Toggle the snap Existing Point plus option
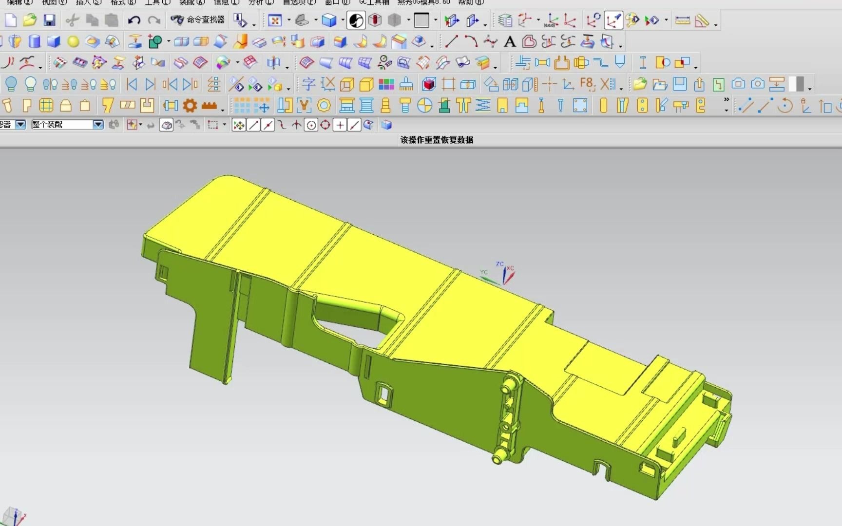Screen dimensions: 842x526 (x=340, y=125)
